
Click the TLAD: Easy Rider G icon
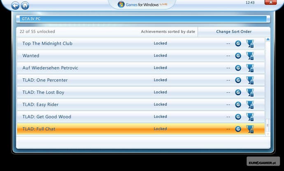coord(238,105)
